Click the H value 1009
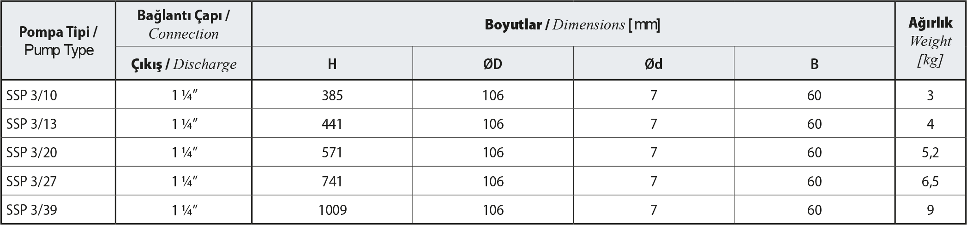This screenshot has width=967, height=225. [332, 210]
